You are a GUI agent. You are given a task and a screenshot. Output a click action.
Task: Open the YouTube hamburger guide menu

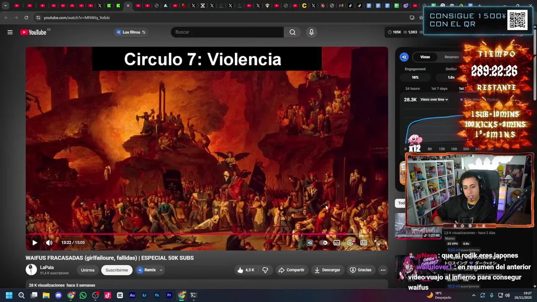[10, 32]
